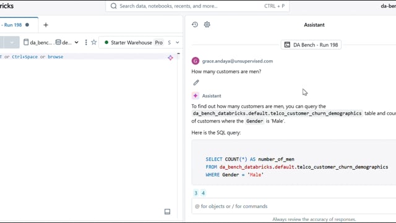Click the schema database icon

(x=58, y=42)
